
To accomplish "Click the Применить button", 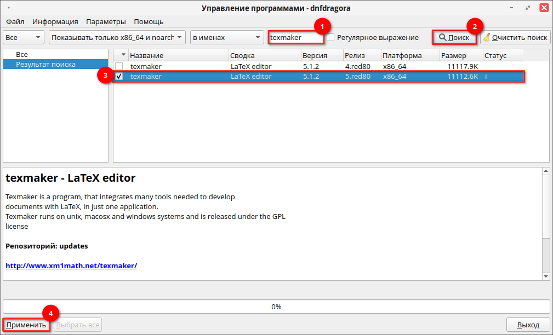I will 26,325.
